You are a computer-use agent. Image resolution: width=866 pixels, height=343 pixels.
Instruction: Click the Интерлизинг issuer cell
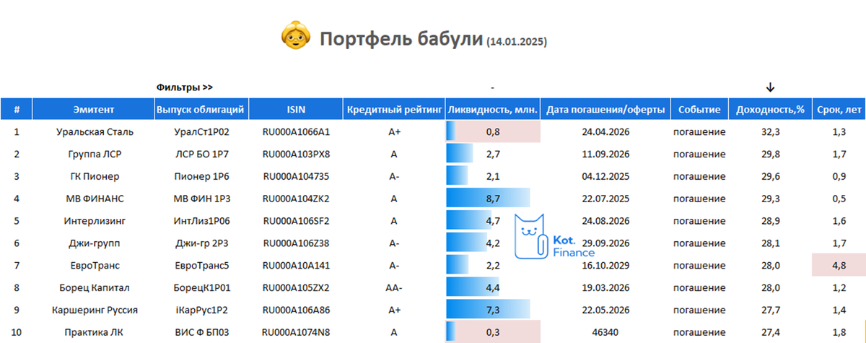tap(94, 221)
